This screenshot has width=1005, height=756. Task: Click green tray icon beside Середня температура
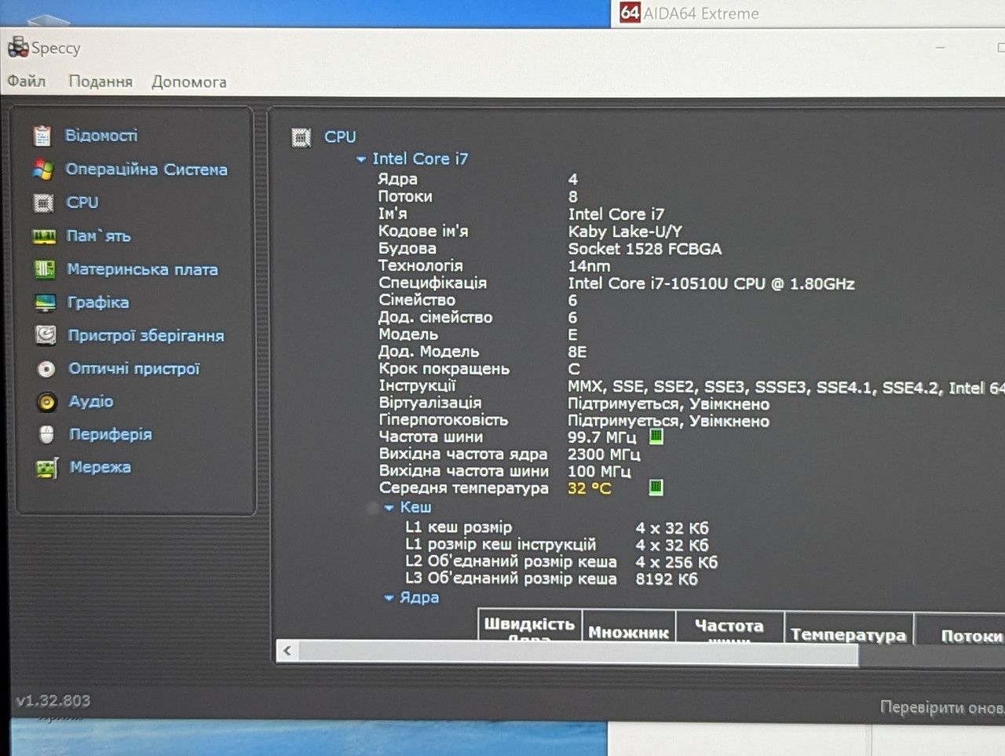pyautogui.click(x=656, y=488)
